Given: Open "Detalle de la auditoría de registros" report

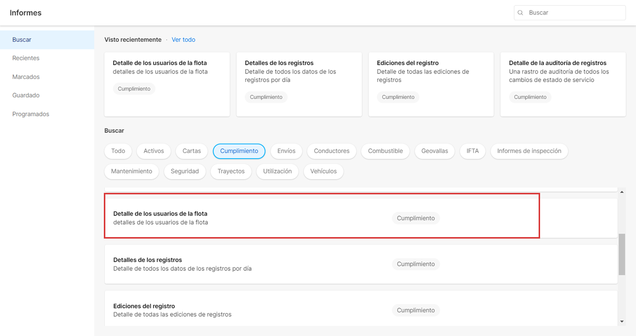Looking at the screenshot, I should pyautogui.click(x=563, y=84).
